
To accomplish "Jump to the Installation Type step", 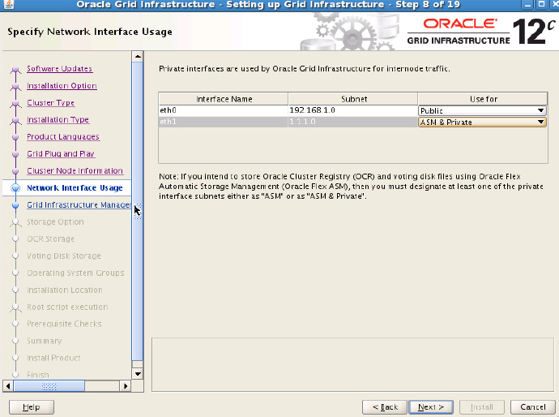I will coord(58,119).
